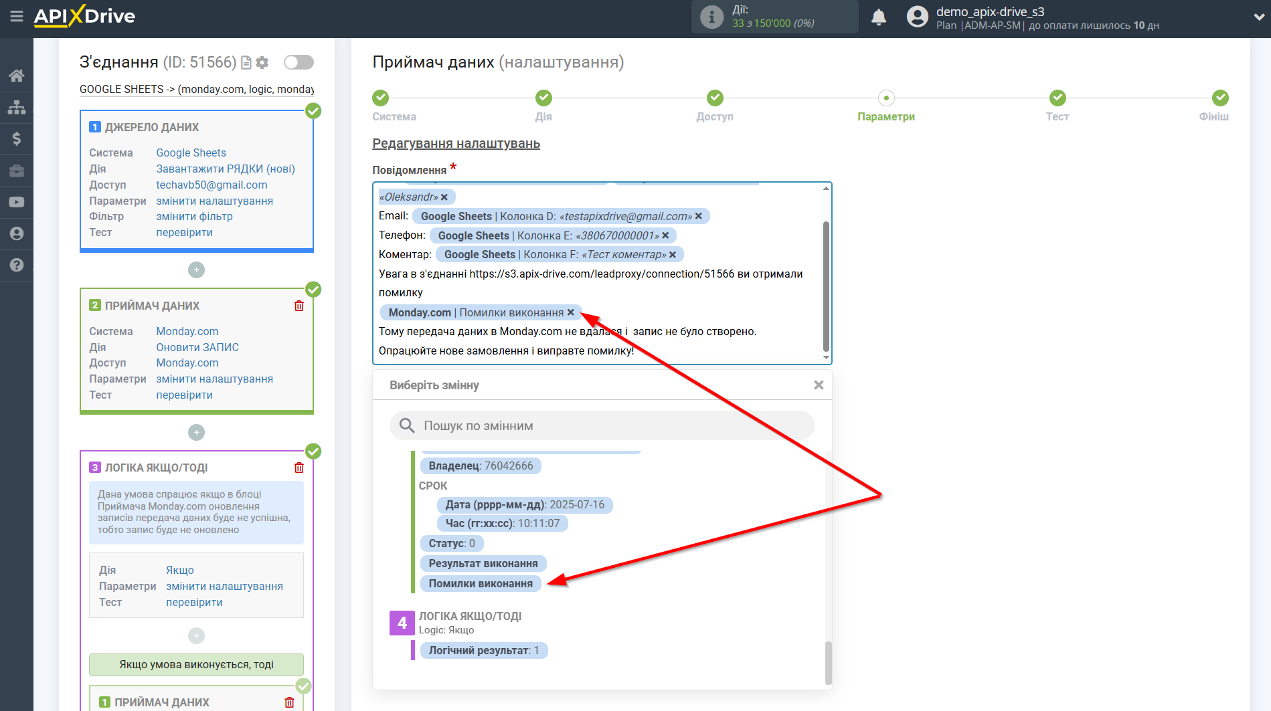Click the variable search magnifier icon
Viewport: 1271px width, 711px height.
pos(407,425)
